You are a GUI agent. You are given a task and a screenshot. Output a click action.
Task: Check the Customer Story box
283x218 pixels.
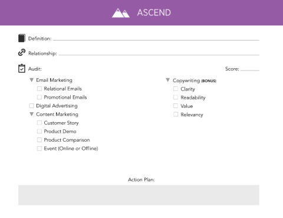(x=40, y=123)
